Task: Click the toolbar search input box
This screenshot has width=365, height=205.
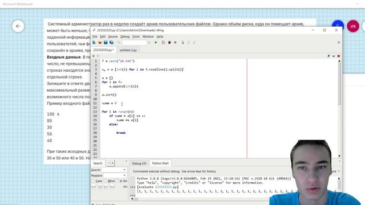Action: pyautogui.click(x=135, y=43)
